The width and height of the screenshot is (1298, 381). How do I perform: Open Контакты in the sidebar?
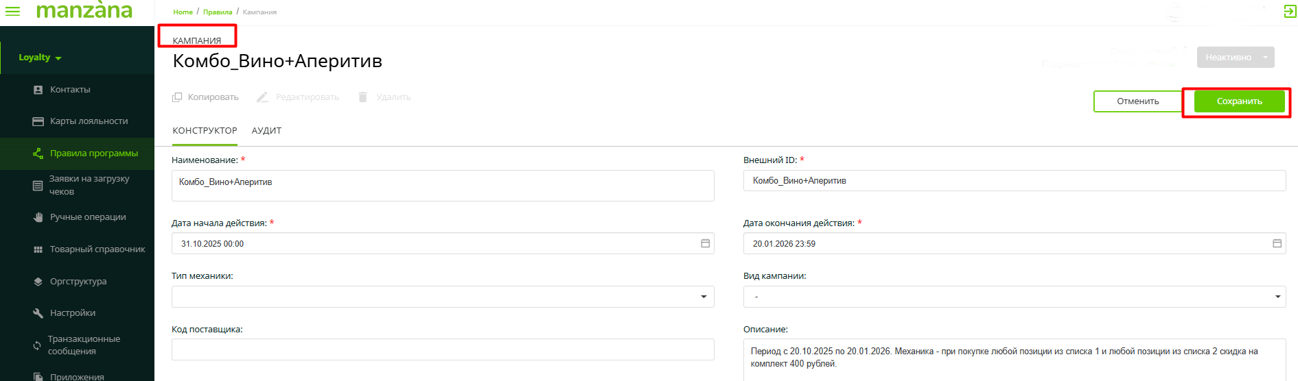[70, 90]
